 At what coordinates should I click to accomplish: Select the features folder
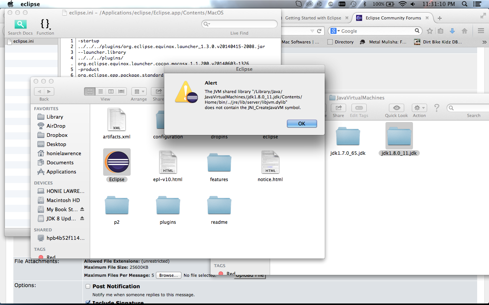click(x=219, y=163)
